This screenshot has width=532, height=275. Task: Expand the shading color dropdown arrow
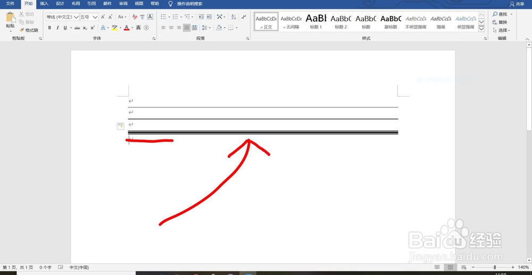[x=225, y=28]
